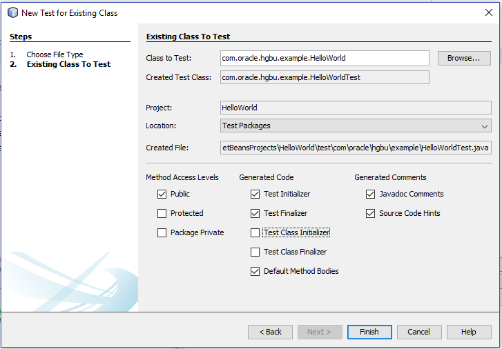Check the Test Class Finalizer option
Viewport: 502px width, 349px height.
(255, 252)
